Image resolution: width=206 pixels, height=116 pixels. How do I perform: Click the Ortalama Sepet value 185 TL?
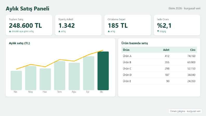118,25
